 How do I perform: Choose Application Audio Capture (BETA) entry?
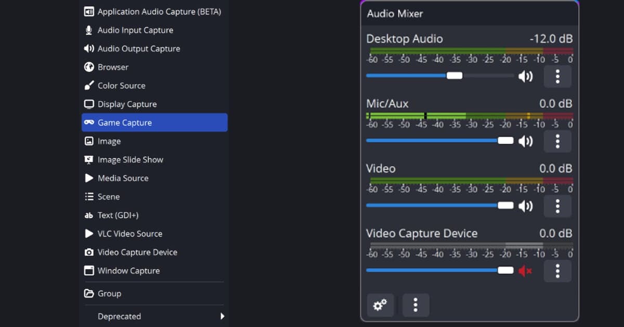click(x=154, y=11)
